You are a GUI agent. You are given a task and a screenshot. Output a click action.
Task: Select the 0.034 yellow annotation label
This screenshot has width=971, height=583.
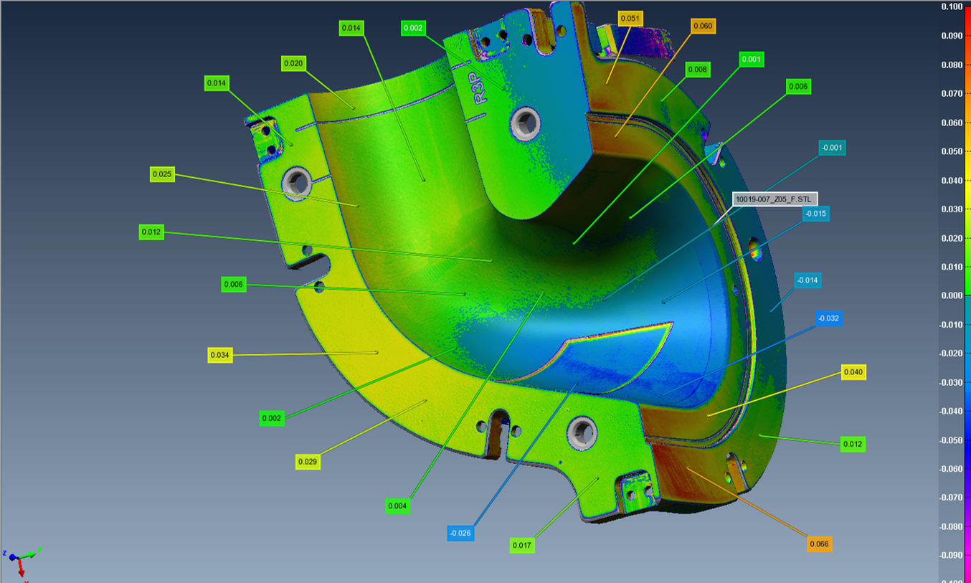point(220,355)
